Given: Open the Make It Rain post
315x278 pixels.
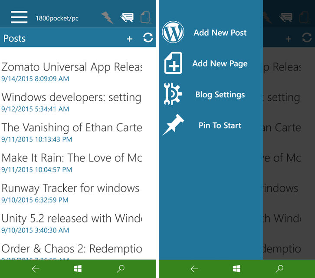Looking at the screenshot, I should 72,158.
